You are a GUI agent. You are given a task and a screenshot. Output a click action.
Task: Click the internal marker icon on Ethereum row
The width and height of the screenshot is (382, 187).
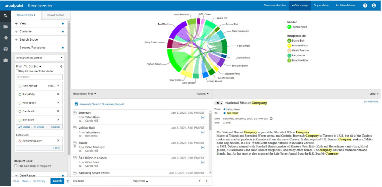(x=203, y=117)
